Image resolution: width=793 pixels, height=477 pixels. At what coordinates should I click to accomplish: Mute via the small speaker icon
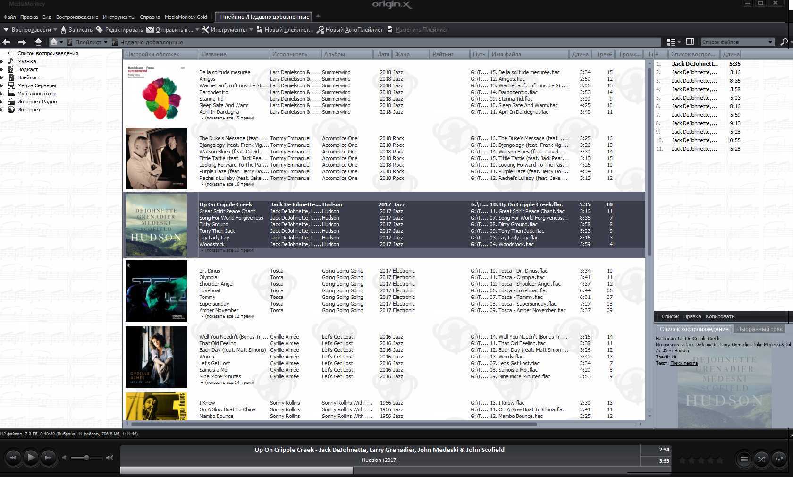click(x=65, y=458)
